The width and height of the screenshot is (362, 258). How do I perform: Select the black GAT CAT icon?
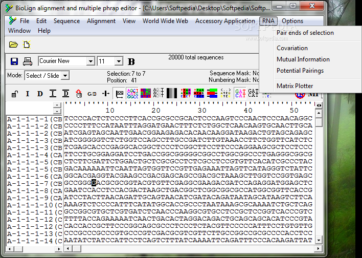(x=253, y=93)
